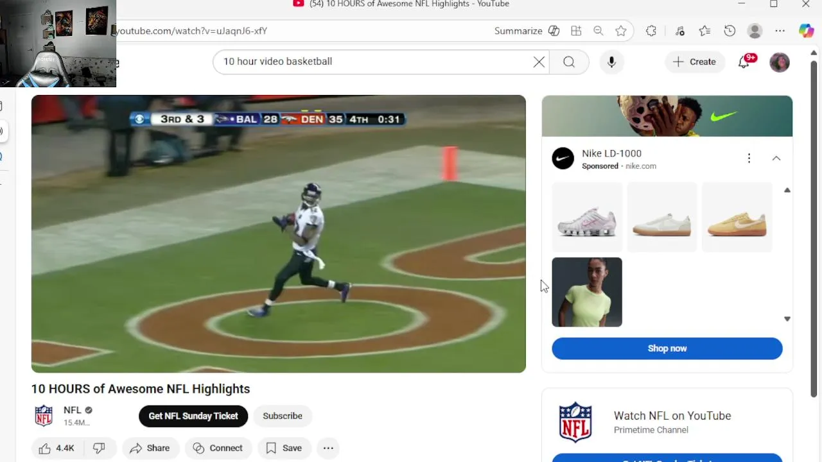Open Nike ad options three-dot menu
This screenshot has width=822, height=462.
click(749, 158)
